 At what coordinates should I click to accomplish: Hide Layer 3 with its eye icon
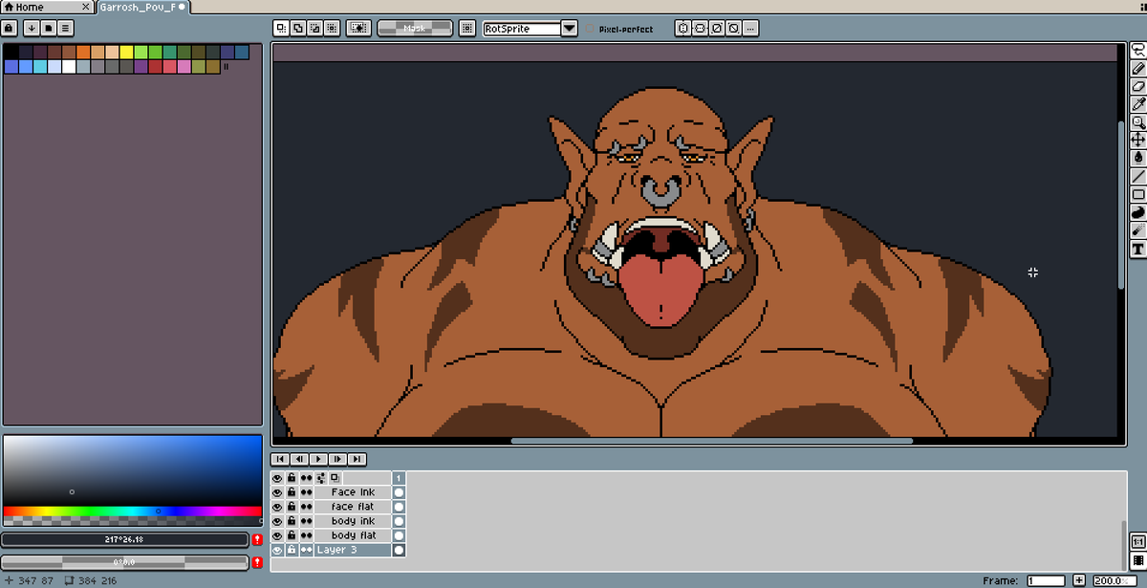tap(277, 550)
